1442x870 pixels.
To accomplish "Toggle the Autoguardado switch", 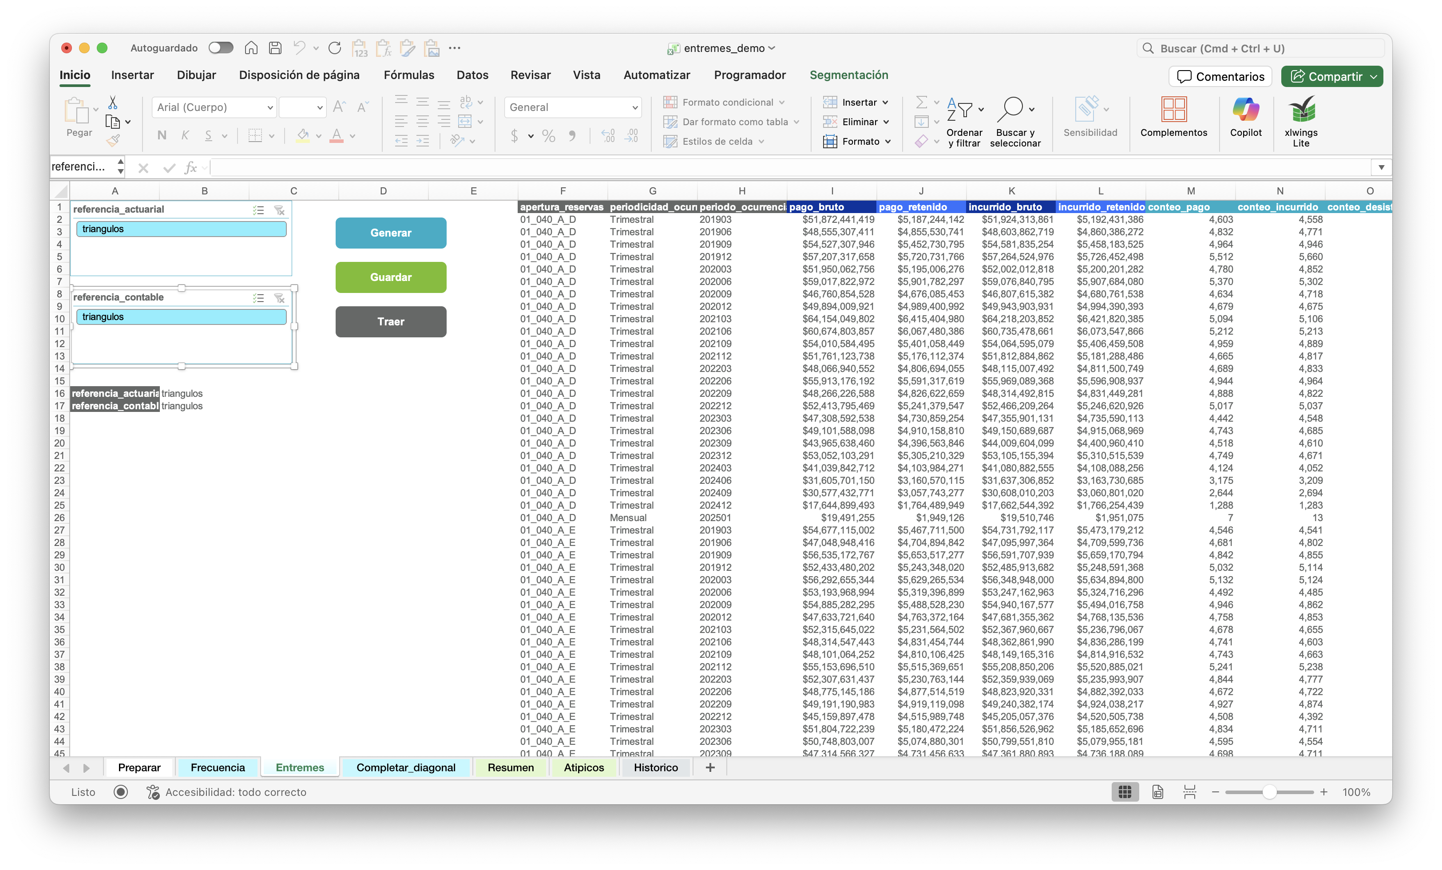I will [x=221, y=48].
